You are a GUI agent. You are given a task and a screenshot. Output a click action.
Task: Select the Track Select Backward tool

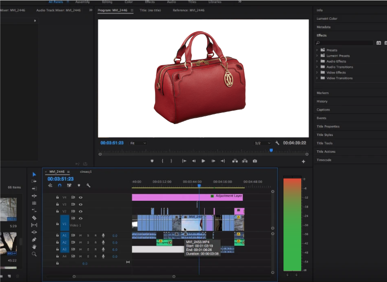(34, 188)
